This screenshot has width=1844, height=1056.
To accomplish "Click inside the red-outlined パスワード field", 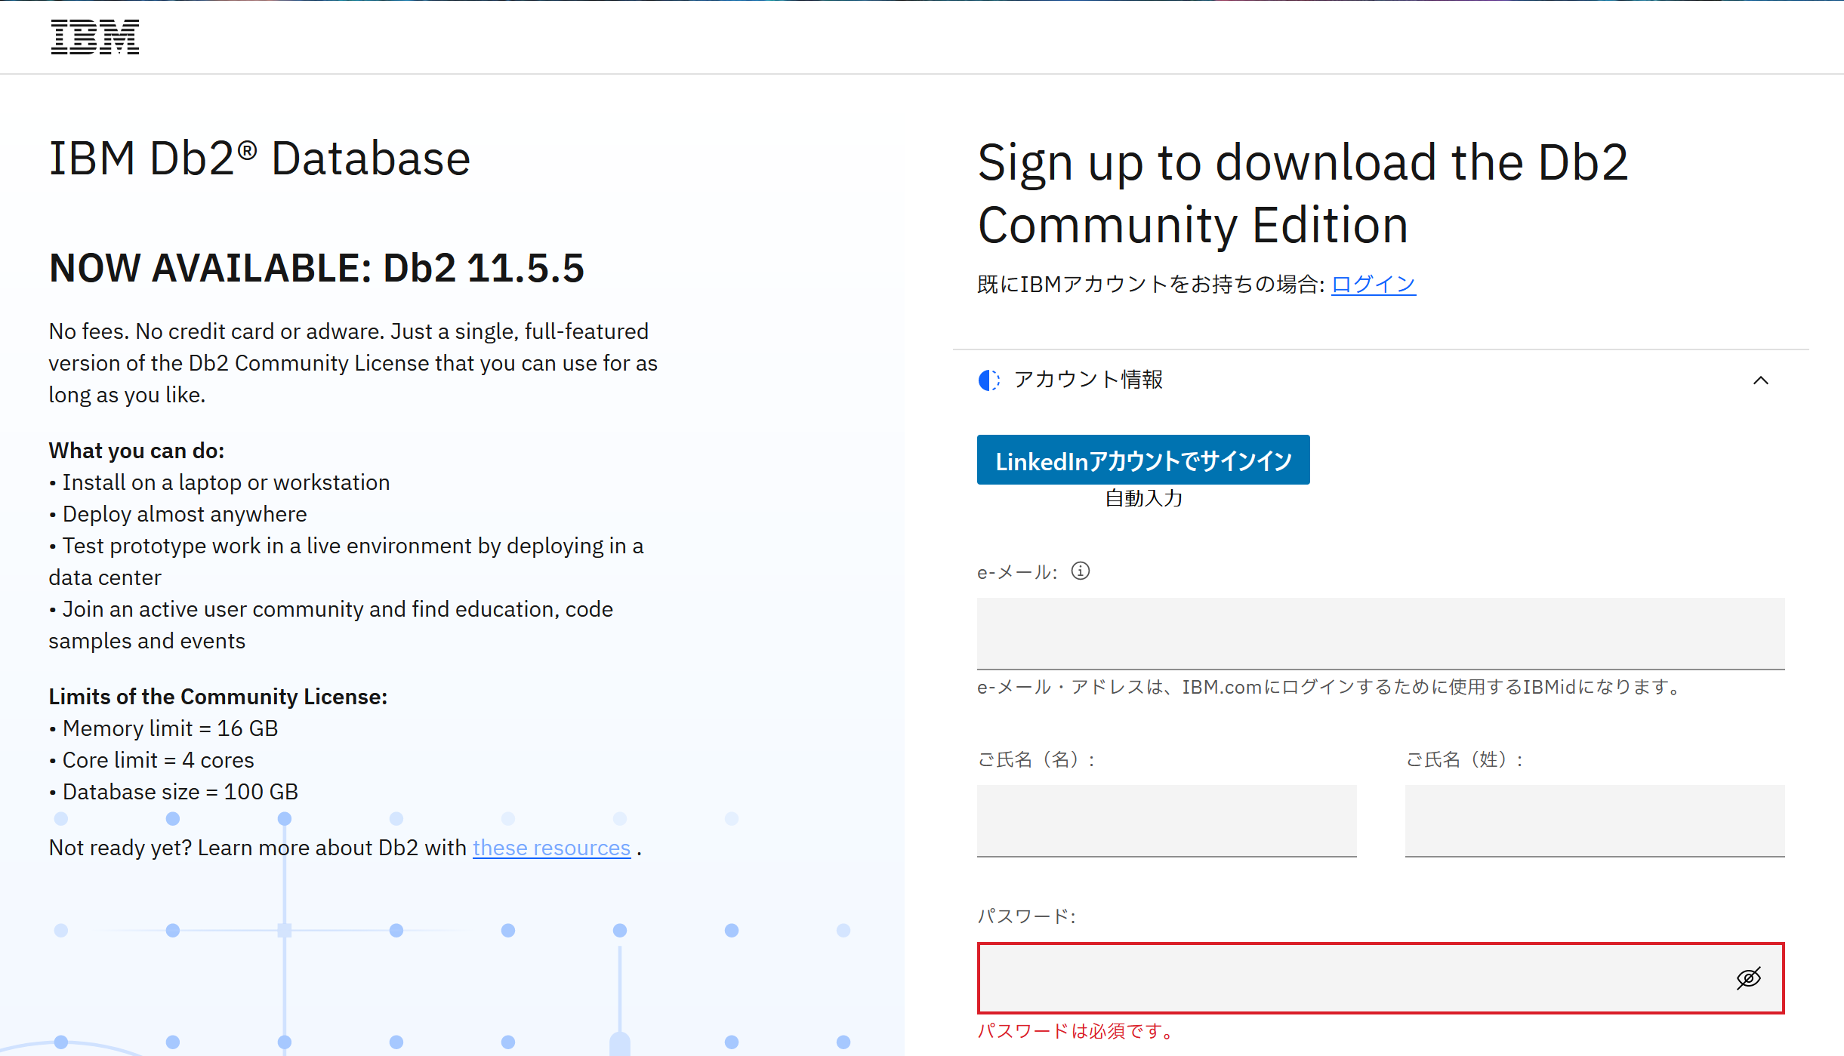I will (x=1352, y=978).
